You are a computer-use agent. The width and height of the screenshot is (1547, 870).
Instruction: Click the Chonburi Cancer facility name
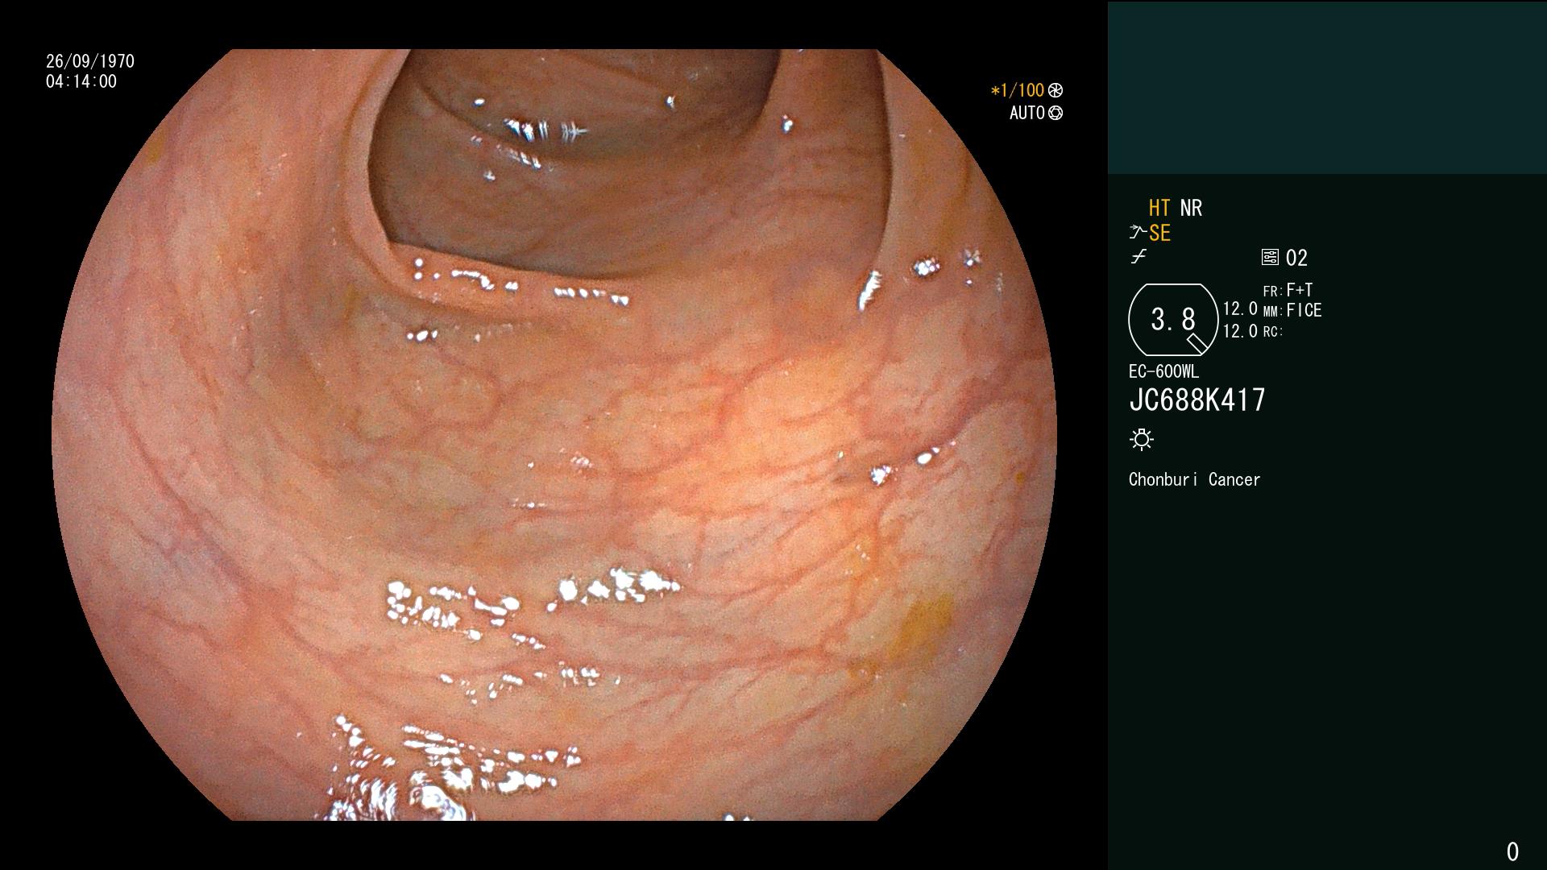point(1194,479)
